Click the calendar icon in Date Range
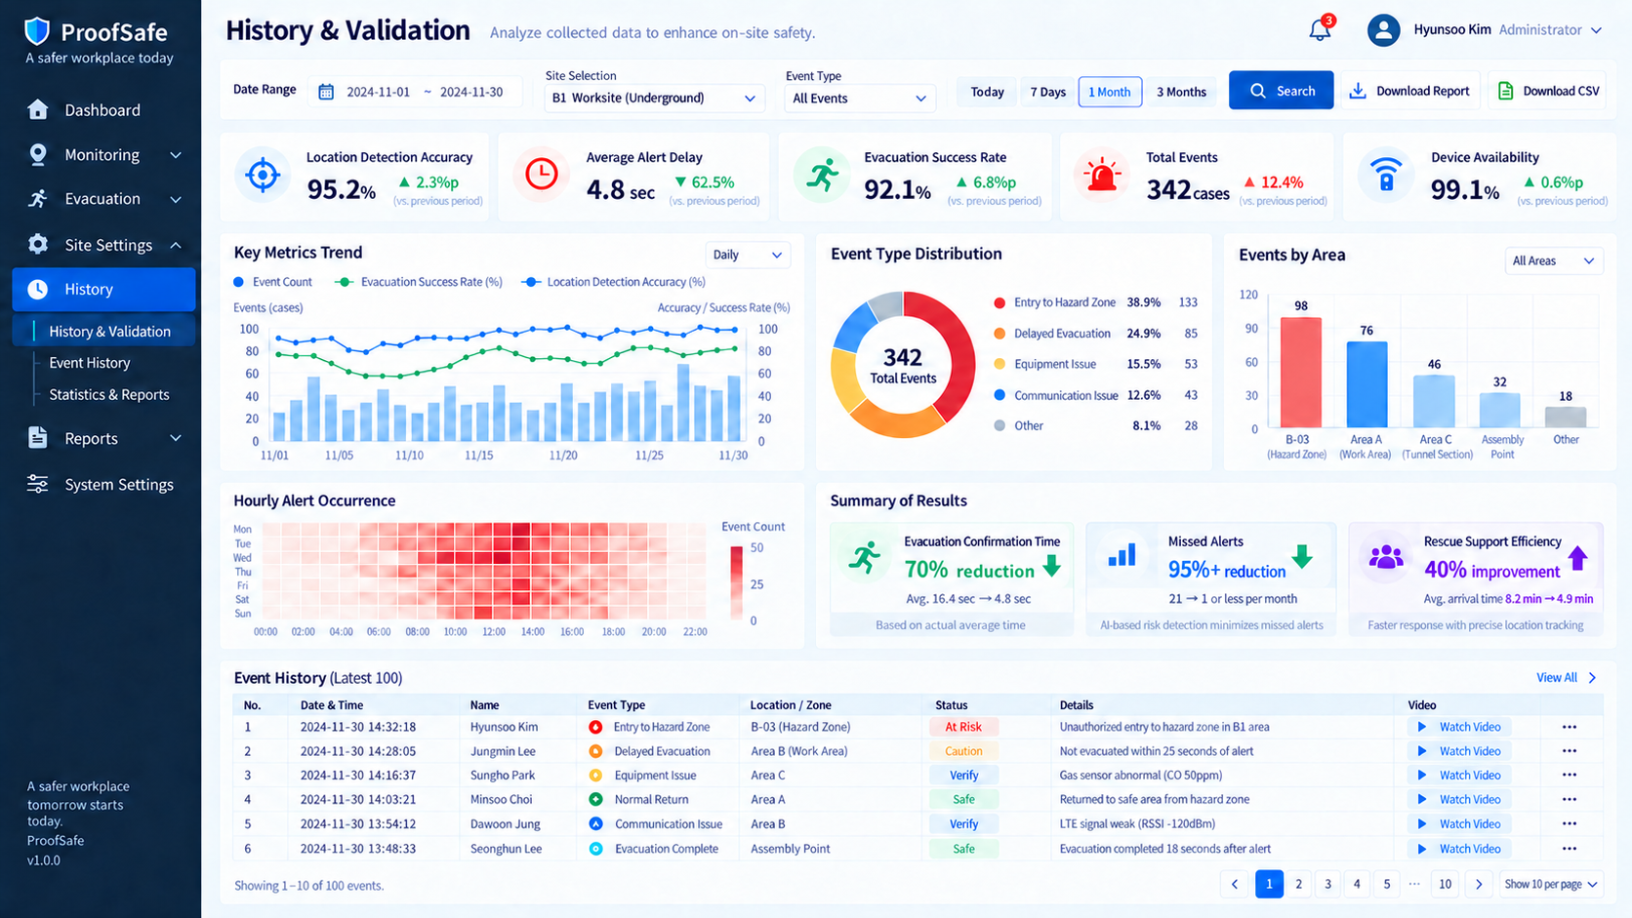This screenshot has width=1632, height=918. pyautogui.click(x=326, y=92)
